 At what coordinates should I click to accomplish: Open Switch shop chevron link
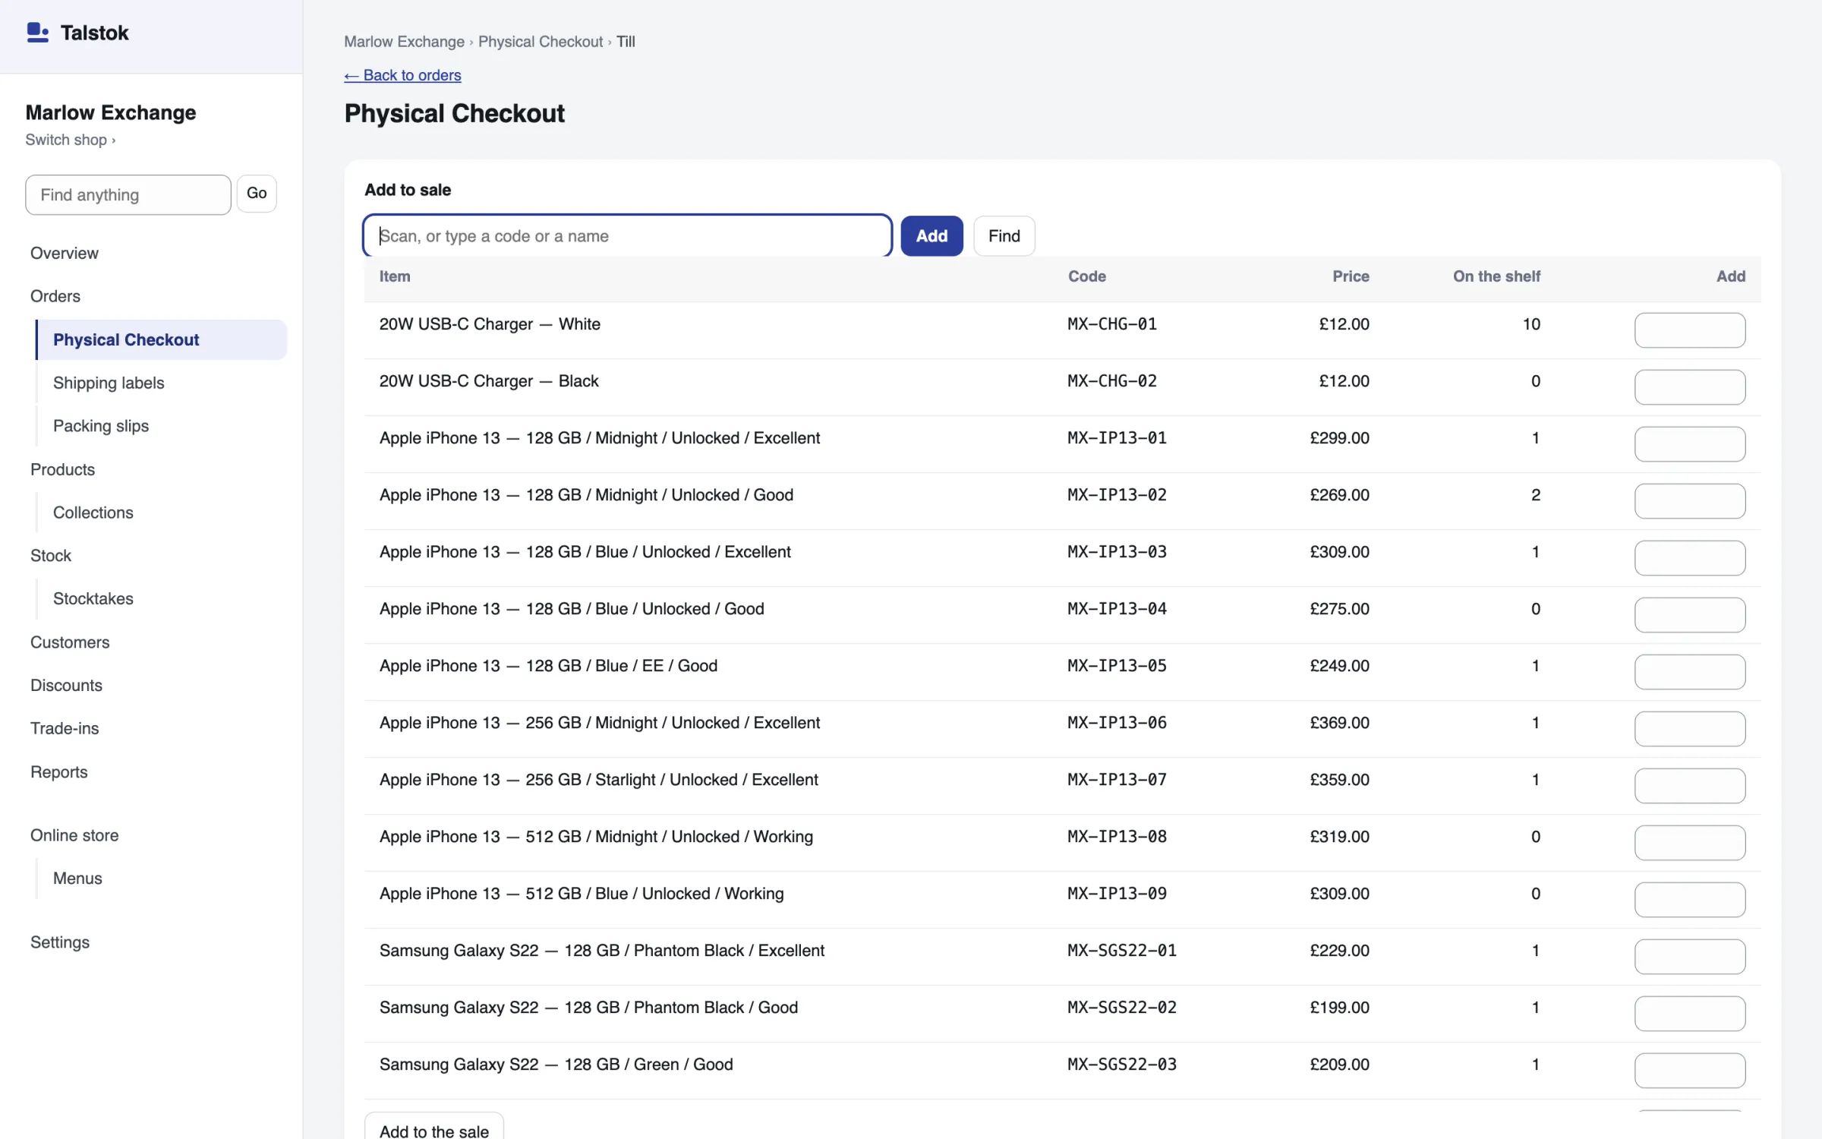click(x=70, y=140)
